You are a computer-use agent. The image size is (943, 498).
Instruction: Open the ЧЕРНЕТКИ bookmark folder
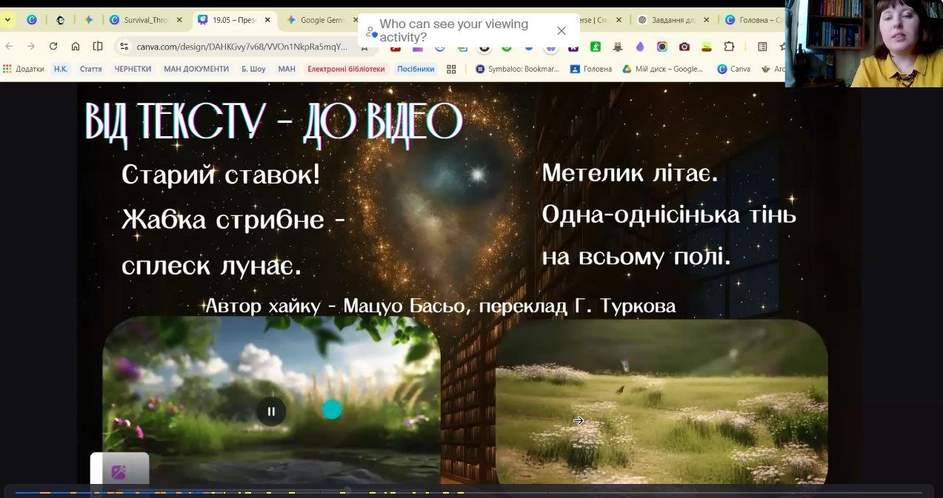(133, 69)
